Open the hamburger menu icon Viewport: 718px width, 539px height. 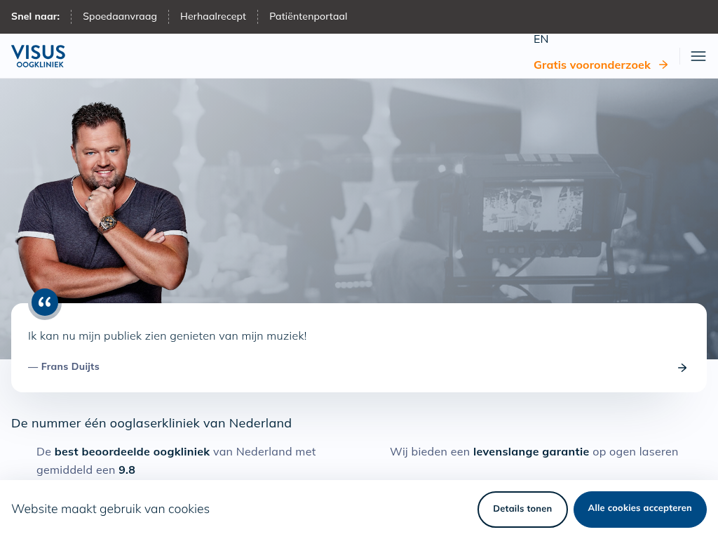698,56
